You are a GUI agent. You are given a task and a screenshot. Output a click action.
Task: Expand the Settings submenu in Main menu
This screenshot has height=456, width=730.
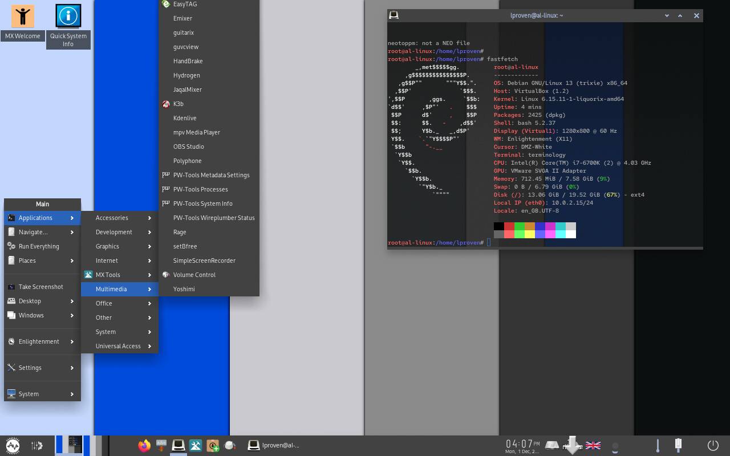click(x=42, y=368)
